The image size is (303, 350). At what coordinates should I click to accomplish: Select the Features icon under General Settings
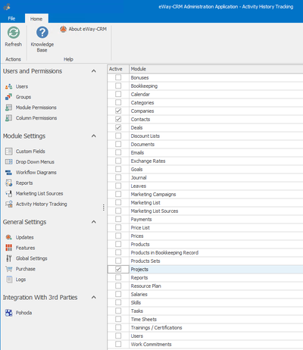point(8,248)
